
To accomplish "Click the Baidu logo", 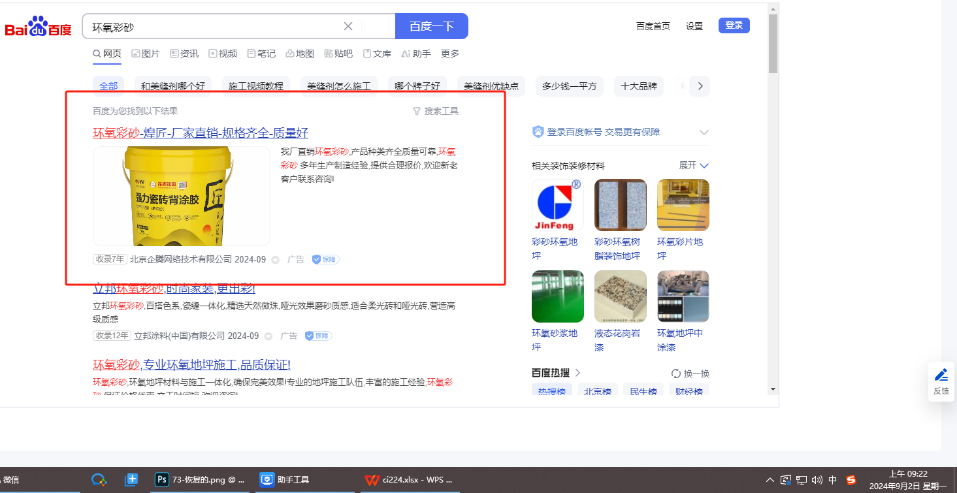I will (x=38, y=26).
